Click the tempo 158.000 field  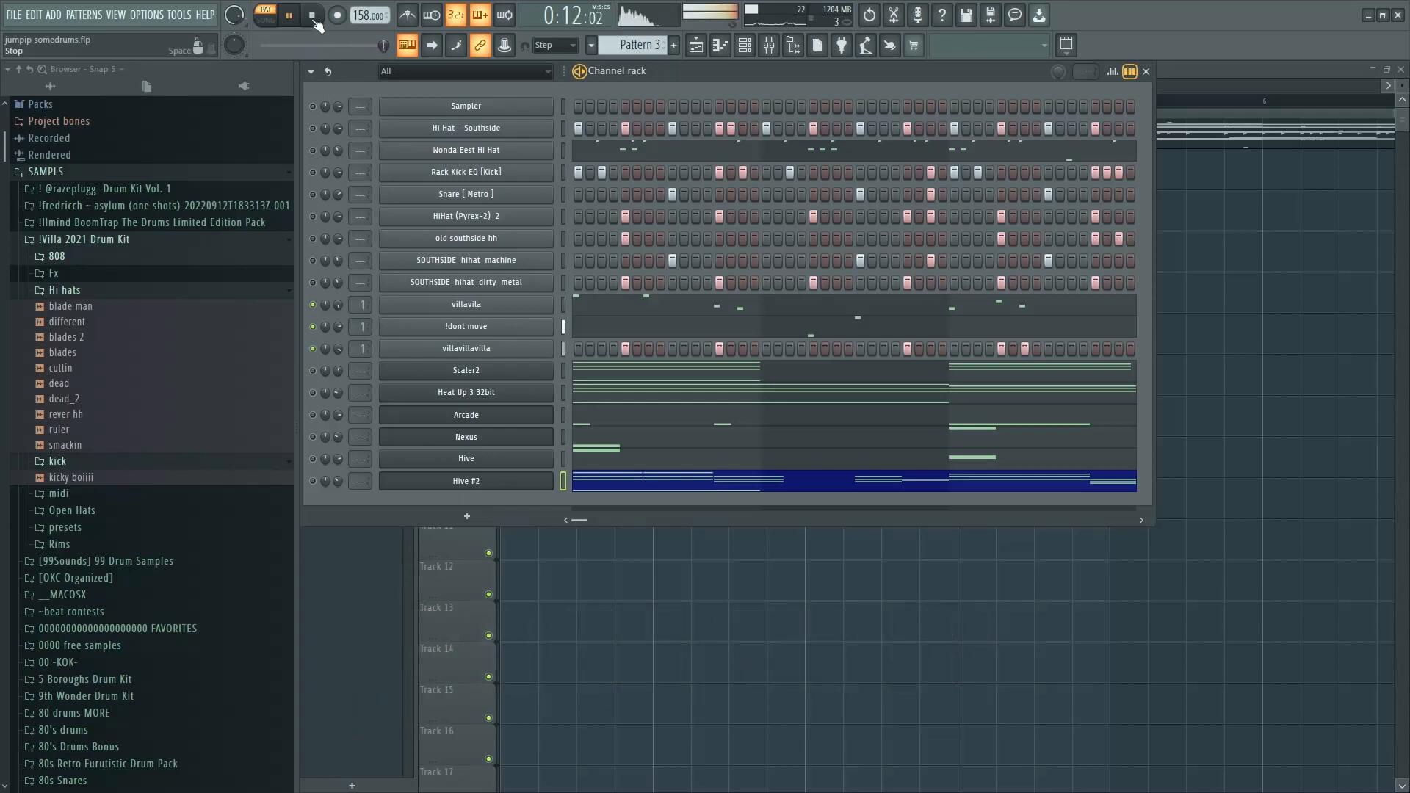click(369, 15)
